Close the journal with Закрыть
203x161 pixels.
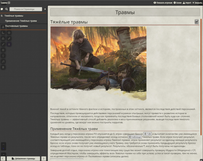pyautogui.click(x=197, y=2)
